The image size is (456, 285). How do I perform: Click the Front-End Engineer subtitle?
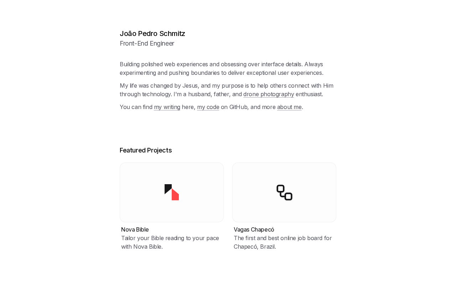pos(147,43)
